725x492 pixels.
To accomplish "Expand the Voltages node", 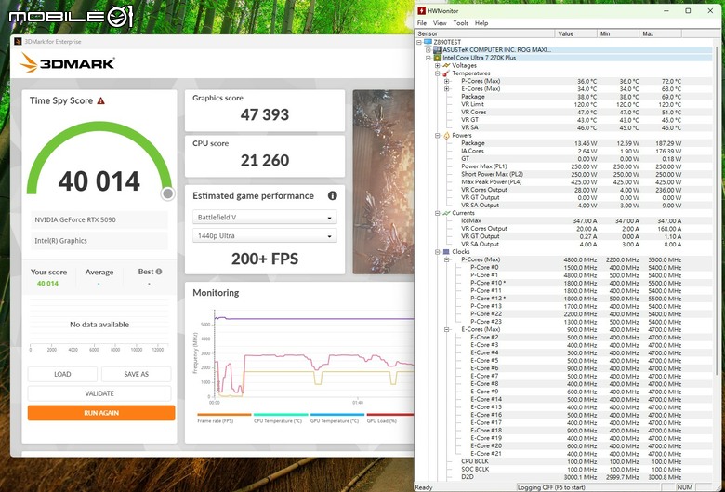I will click(x=438, y=66).
